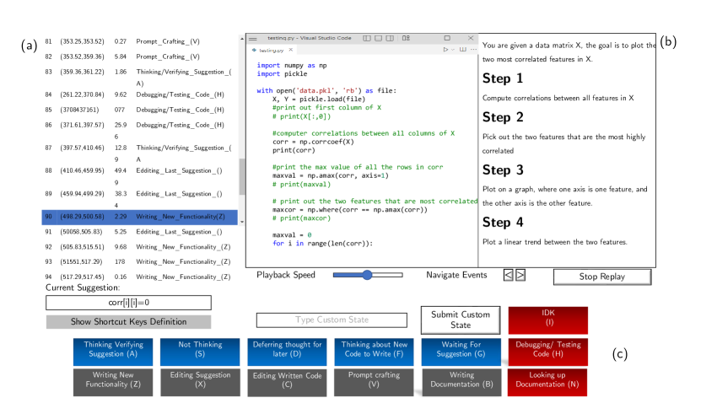Click the 'corr = np.corrcoef(X)' code line

click(x=313, y=142)
